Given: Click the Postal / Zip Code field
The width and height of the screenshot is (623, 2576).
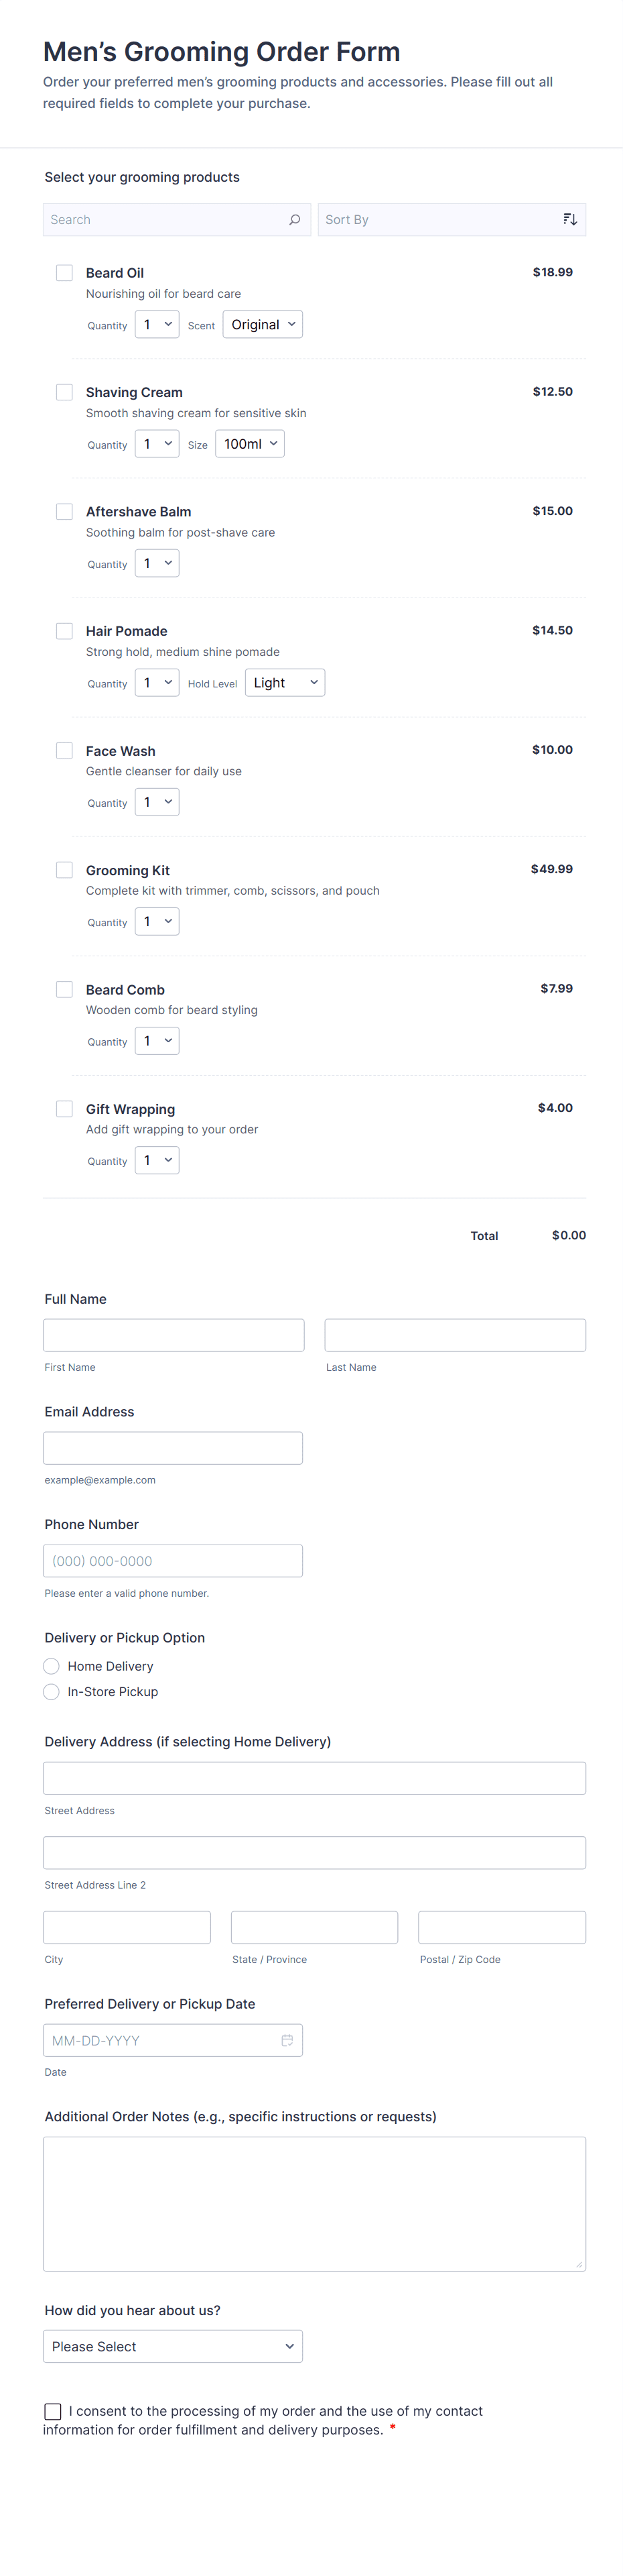Looking at the screenshot, I should tap(501, 1927).
